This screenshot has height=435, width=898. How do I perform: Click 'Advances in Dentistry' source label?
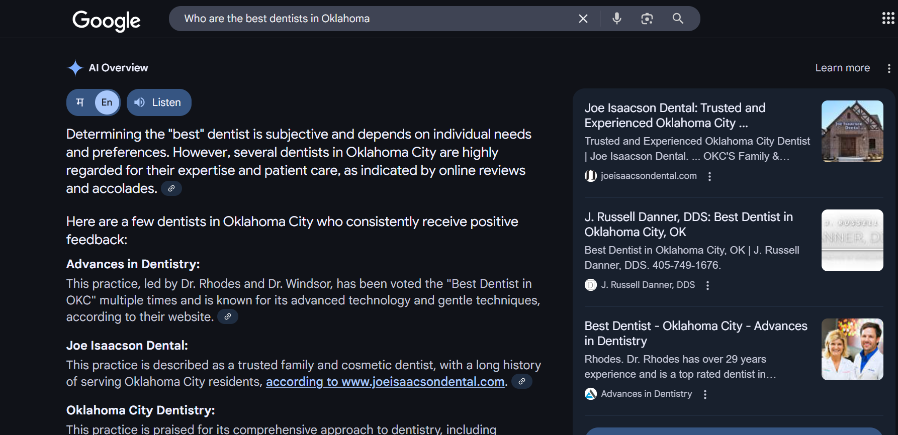[646, 394]
